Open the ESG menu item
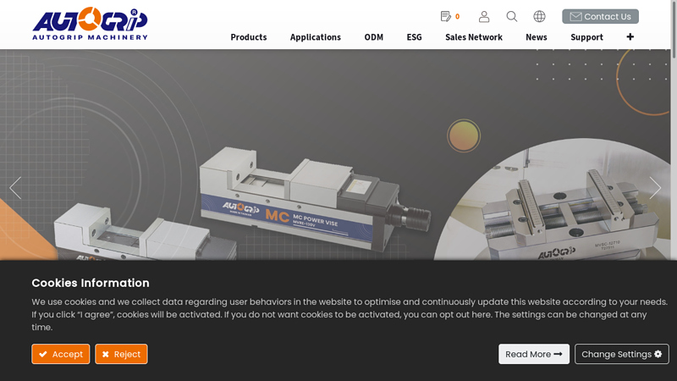677x381 pixels. 414,37
